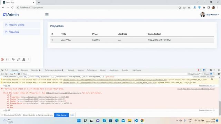Open a new browser tab
221x124 pixels.
pyautogui.click(x=39, y=2)
